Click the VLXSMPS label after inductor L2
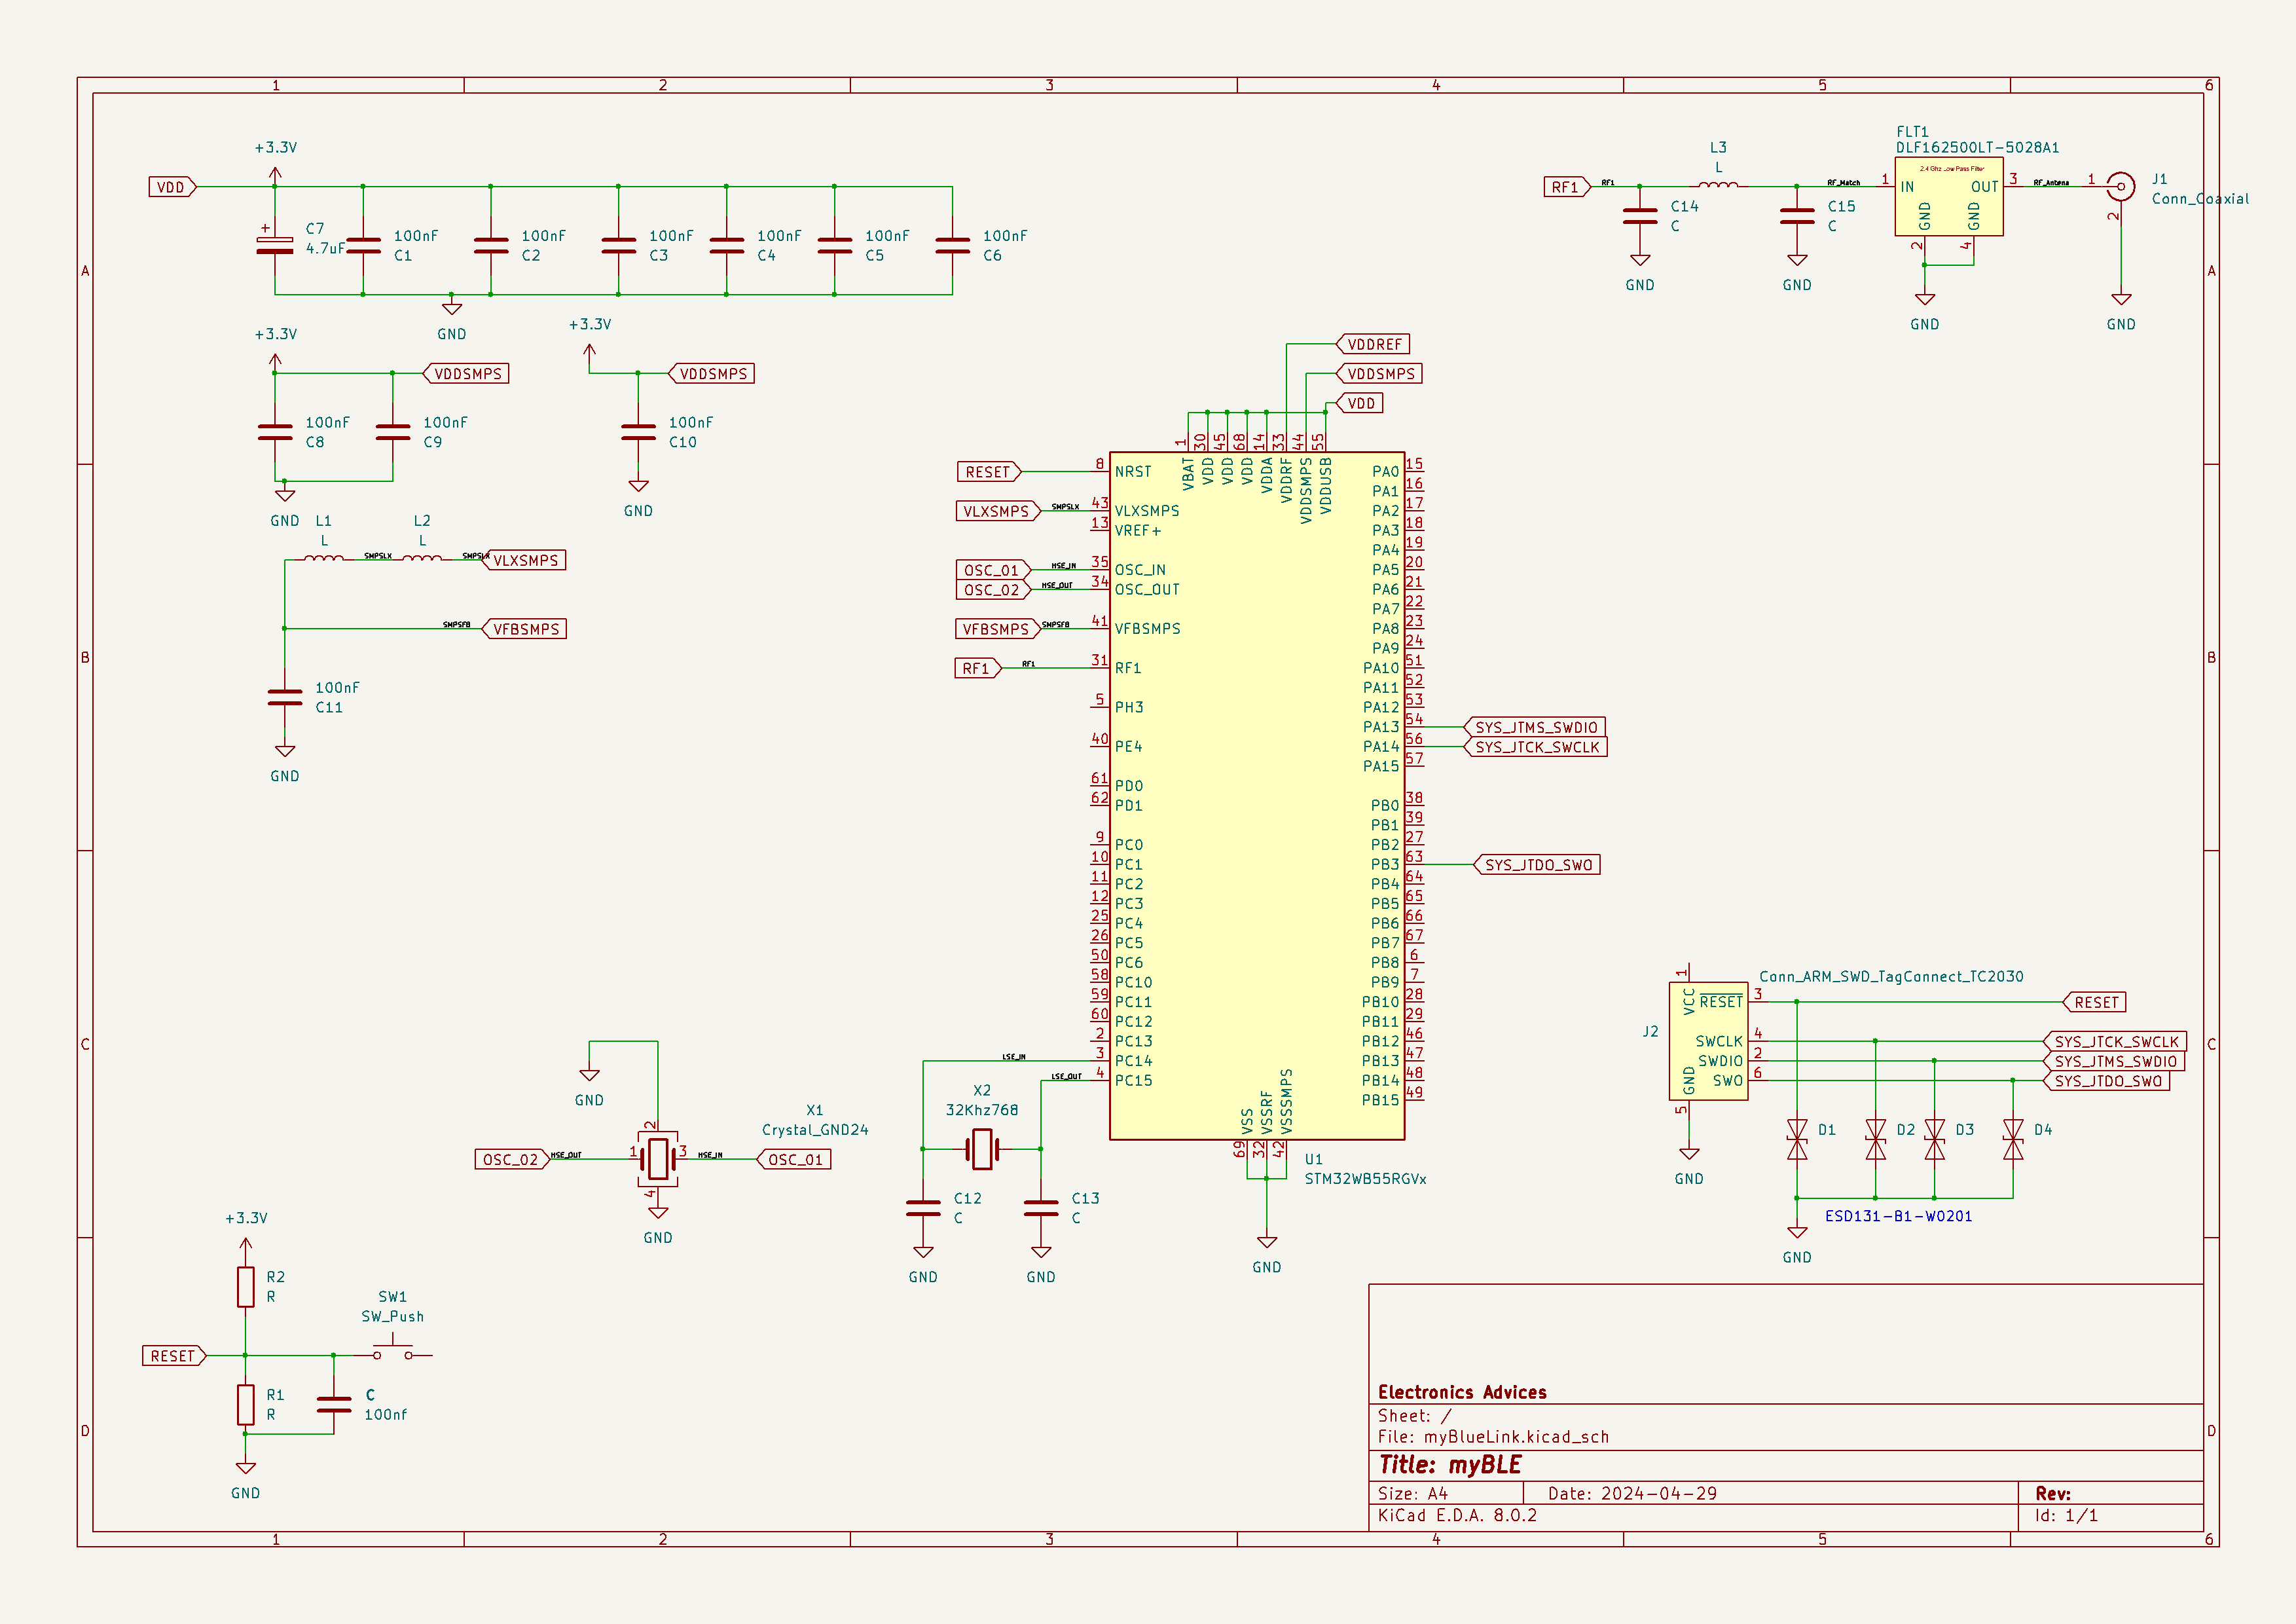Viewport: 2296px width, 1624px height. tap(525, 560)
